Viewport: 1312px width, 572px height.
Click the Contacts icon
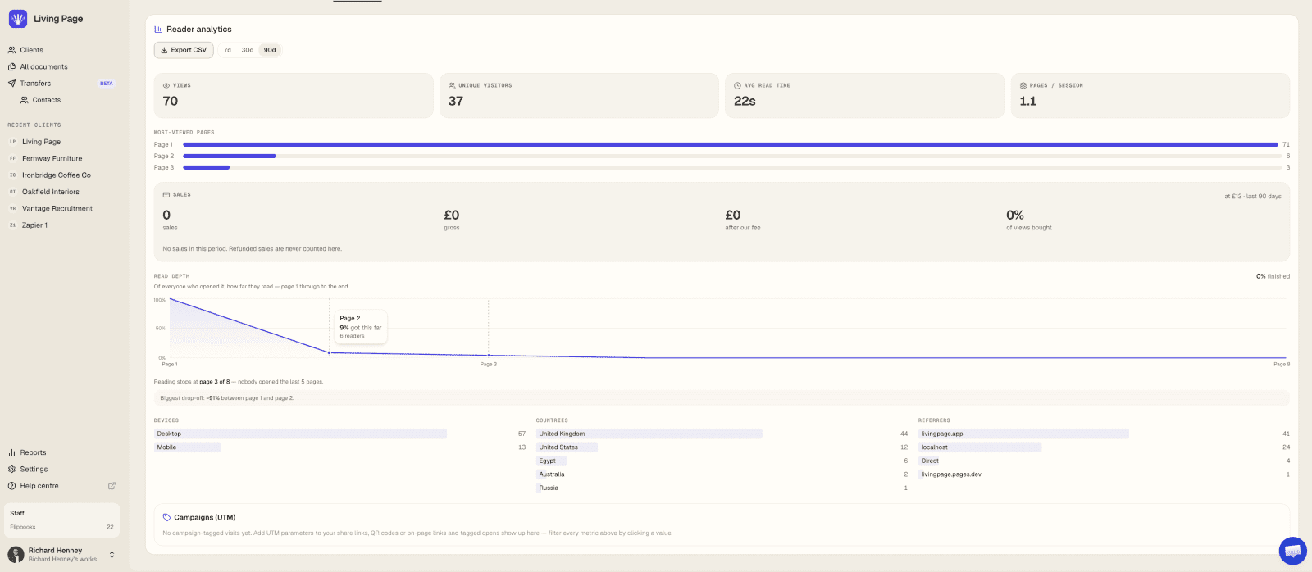(25, 100)
